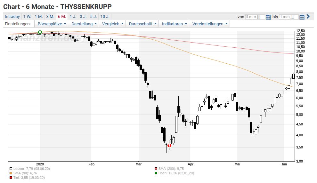Click the white Letzter legend swatch

(11, 169)
